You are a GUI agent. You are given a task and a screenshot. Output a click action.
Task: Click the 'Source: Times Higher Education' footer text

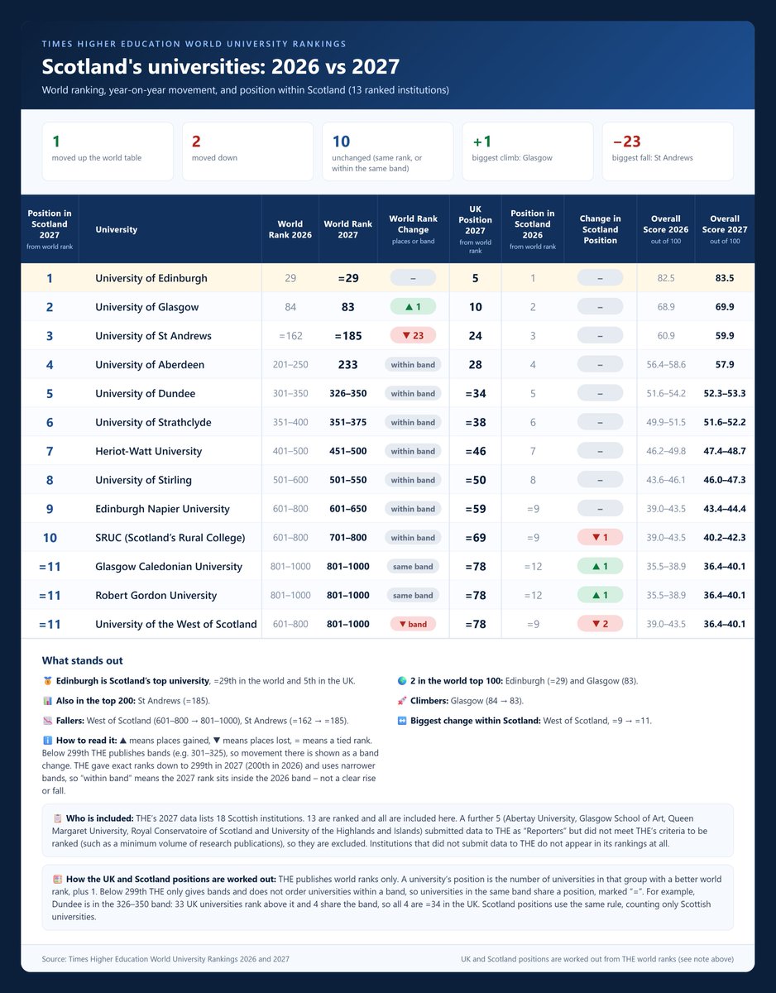[x=165, y=959]
